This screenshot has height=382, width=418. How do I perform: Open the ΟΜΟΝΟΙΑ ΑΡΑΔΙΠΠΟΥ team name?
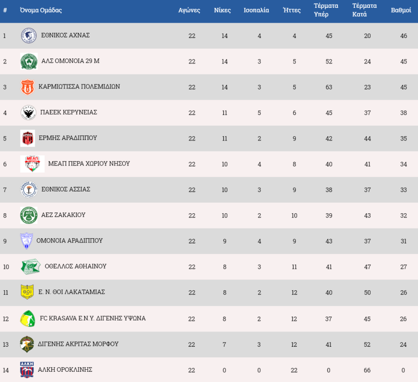[70, 241]
